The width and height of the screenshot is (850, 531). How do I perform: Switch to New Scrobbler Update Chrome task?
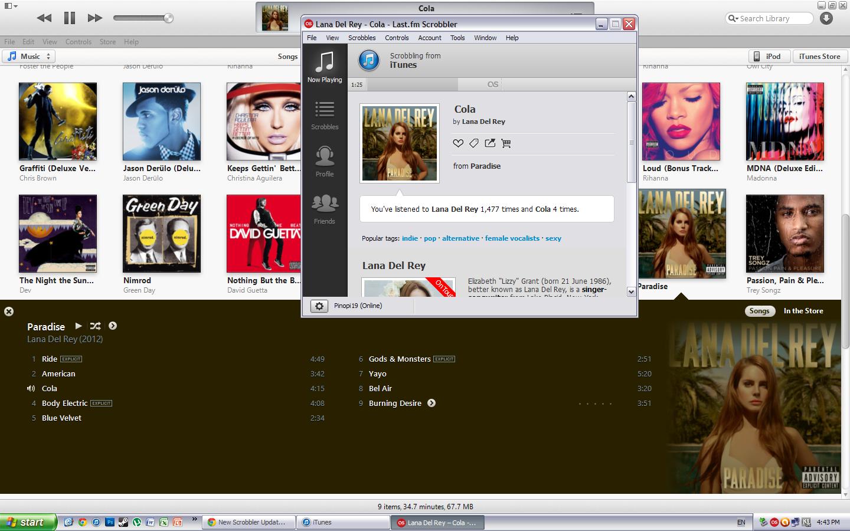(x=248, y=522)
